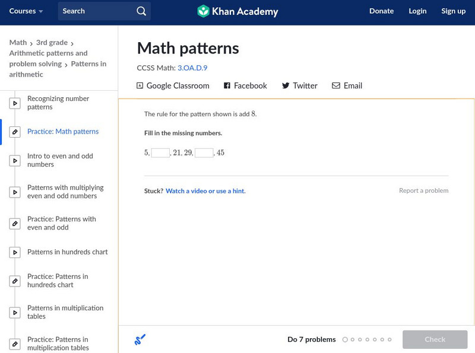Open Intro to even and odd numbers
475x353 pixels.
(x=60, y=160)
